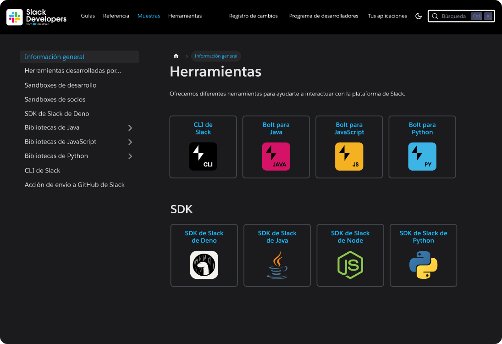Open Registro de cambios link
Image resolution: width=502 pixels, height=344 pixels.
pyautogui.click(x=253, y=16)
